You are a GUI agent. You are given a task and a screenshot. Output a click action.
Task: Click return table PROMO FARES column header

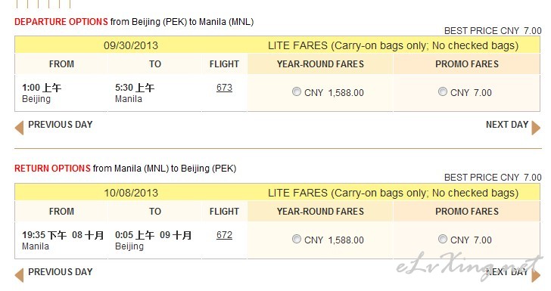[x=467, y=212]
